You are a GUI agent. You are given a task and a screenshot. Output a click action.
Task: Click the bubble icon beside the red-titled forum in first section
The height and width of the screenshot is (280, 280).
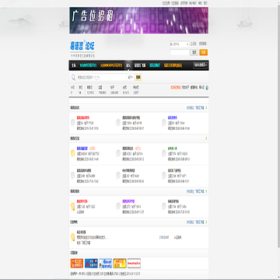tap(73, 123)
